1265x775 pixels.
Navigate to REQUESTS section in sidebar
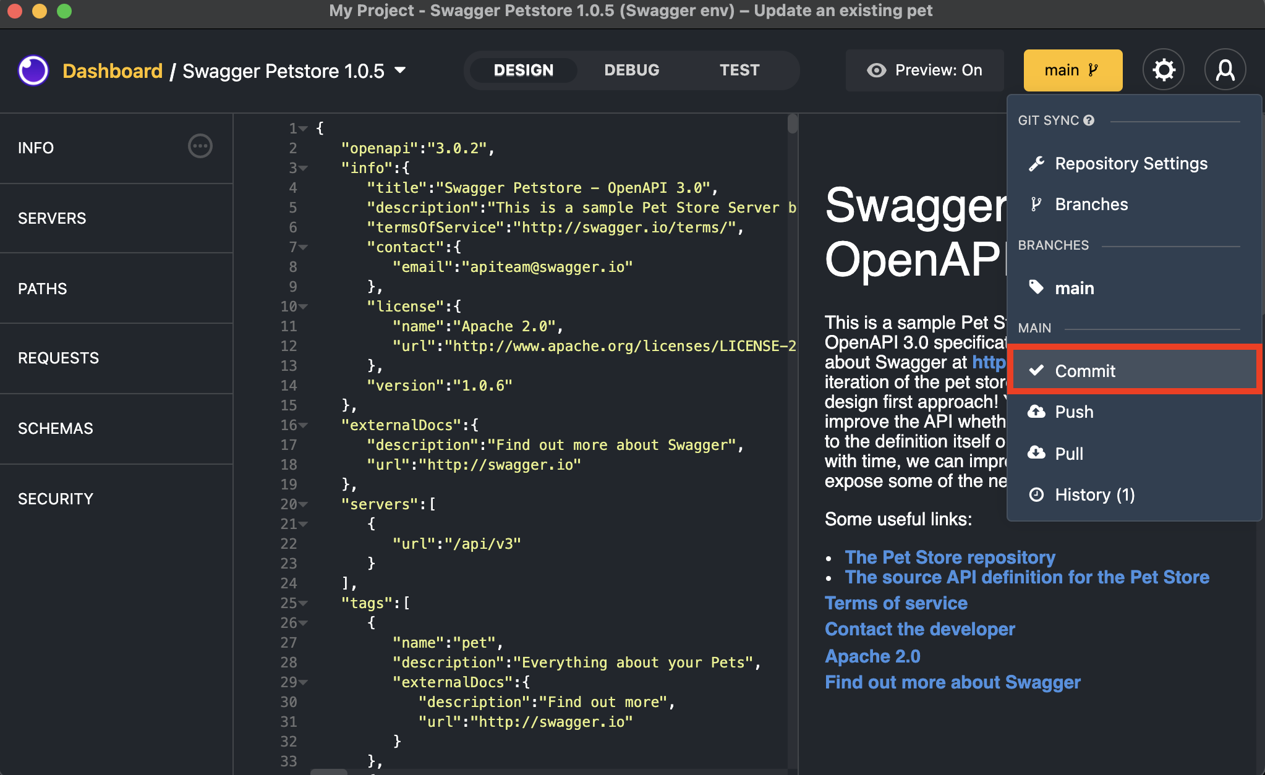116,358
